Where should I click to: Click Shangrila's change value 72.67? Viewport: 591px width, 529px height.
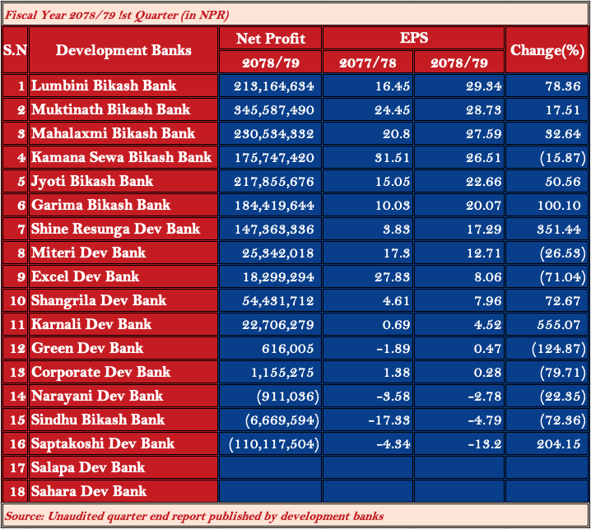pos(547,300)
